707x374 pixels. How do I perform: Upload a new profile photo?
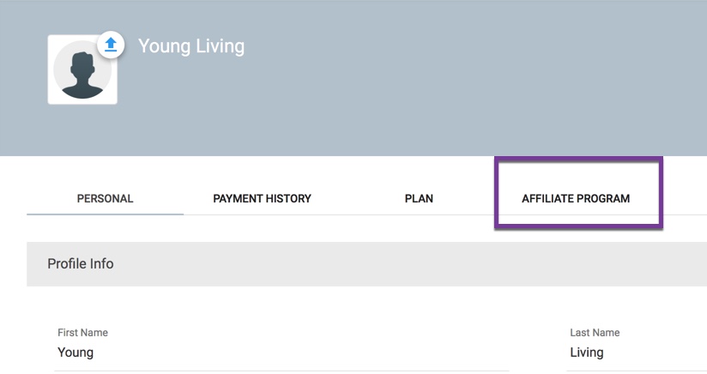point(110,44)
